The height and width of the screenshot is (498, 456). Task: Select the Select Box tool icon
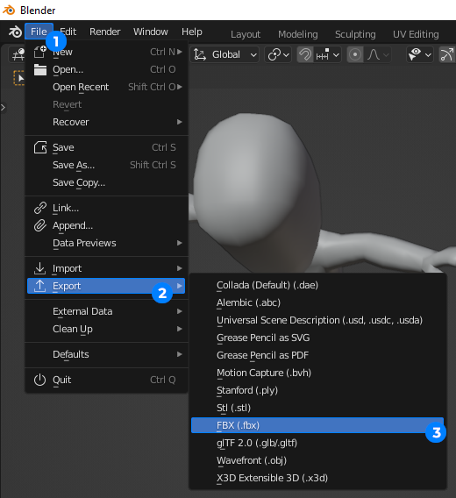(x=18, y=78)
